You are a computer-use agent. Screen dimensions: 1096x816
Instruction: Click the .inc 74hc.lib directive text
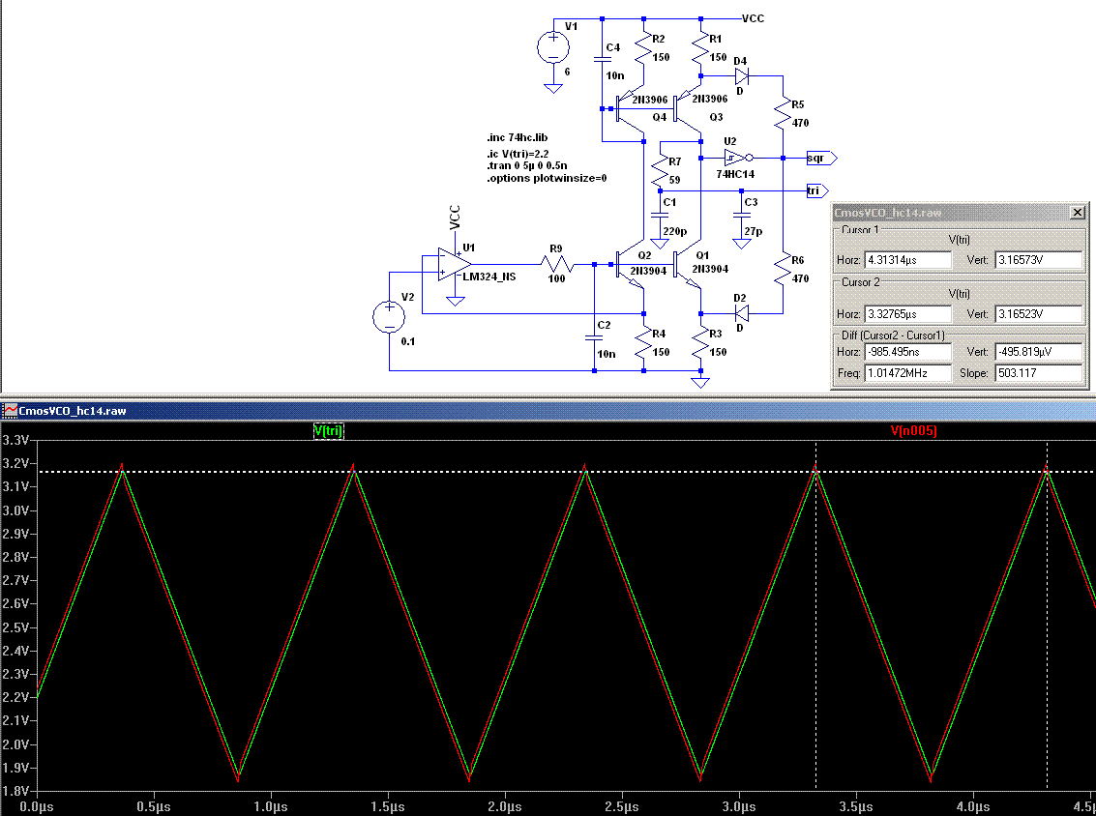[x=518, y=137]
